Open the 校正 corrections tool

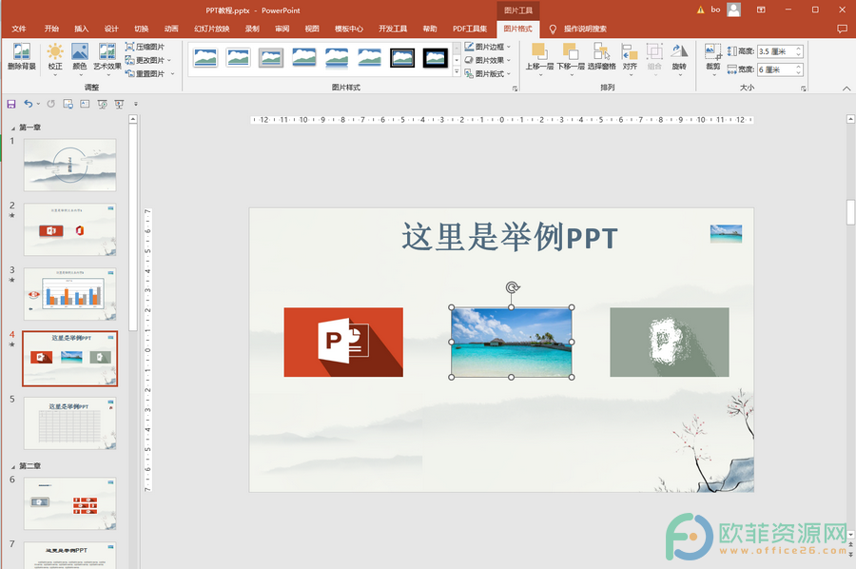tap(54, 57)
